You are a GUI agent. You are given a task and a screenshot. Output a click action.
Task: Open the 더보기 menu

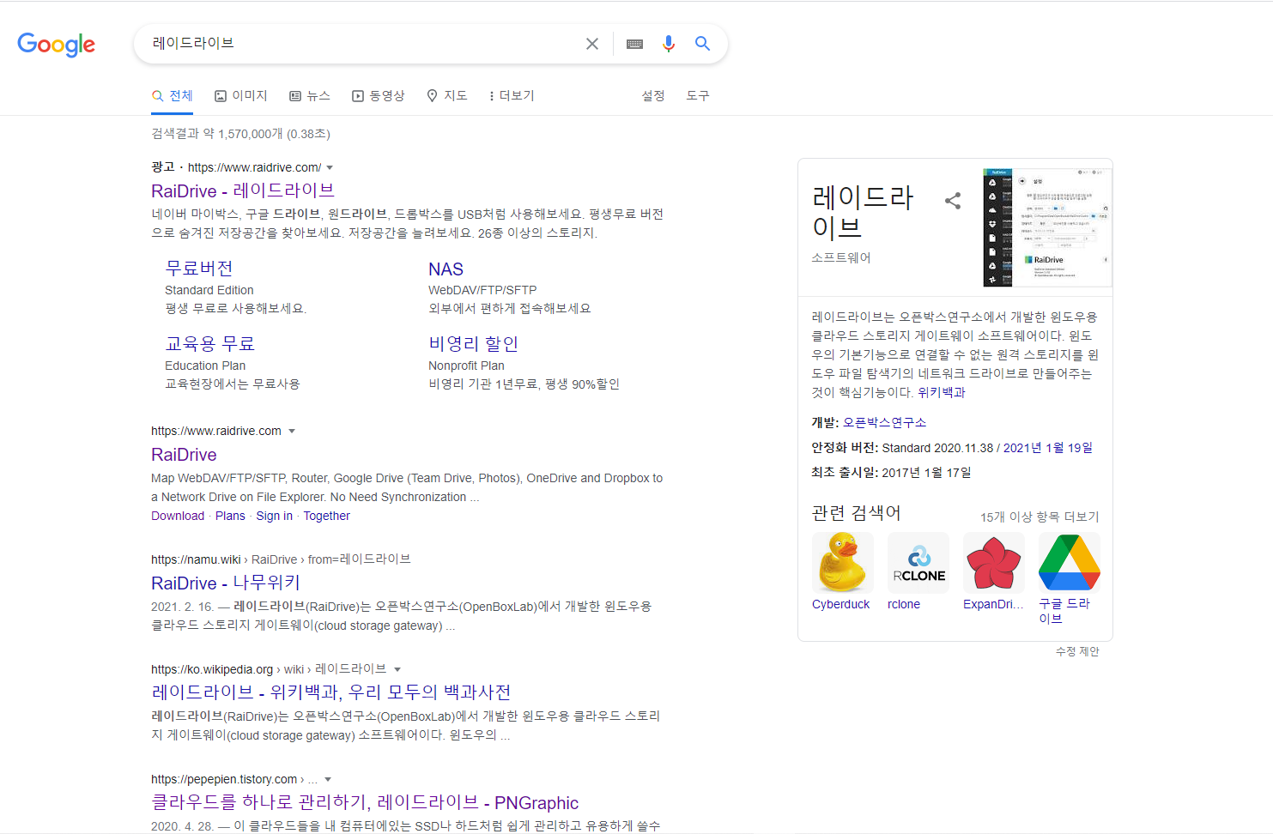[x=512, y=95]
